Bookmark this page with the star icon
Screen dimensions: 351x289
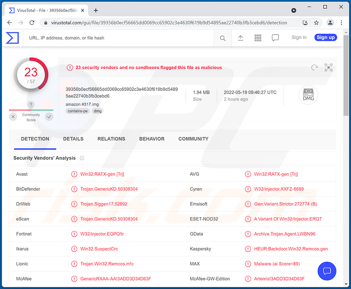click(x=316, y=23)
